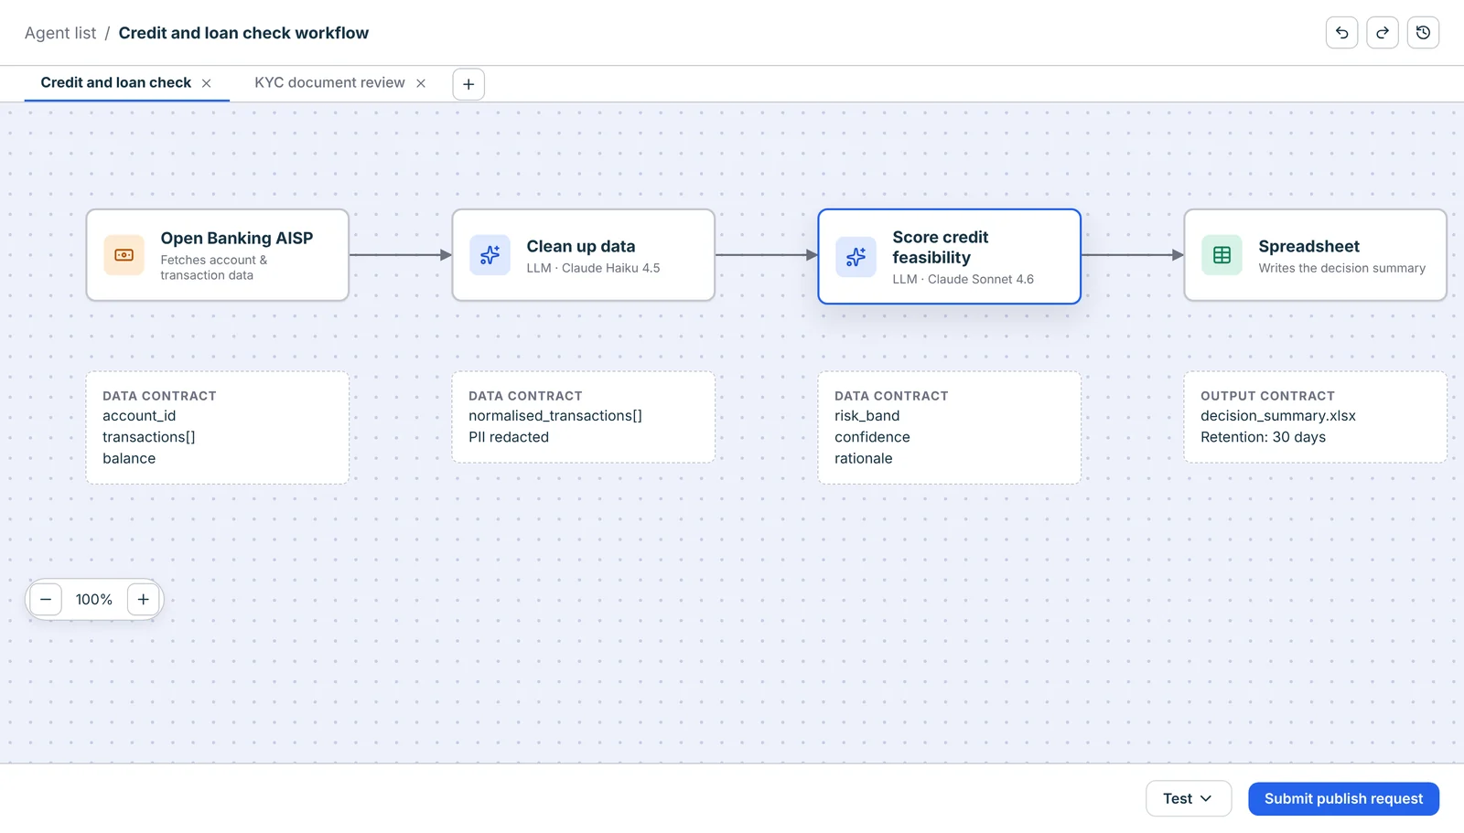Click DATA CONTRACT heading above normalised_transactions[]
The height and width of the screenshot is (833, 1464).
click(x=525, y=396)
